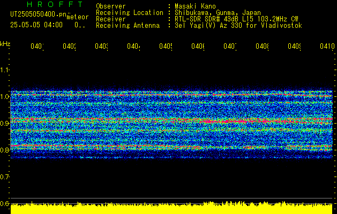Screen dimensions: 337x214
Task: Click the 0408 time marker
Action: coord(262,46)
